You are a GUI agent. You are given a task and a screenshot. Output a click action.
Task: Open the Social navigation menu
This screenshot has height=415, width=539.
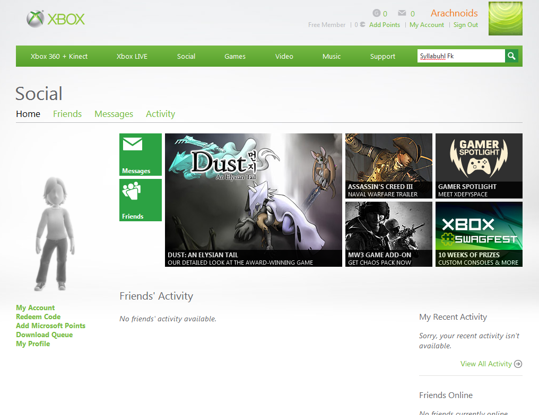pyautogui.click(x=186, y=56)
